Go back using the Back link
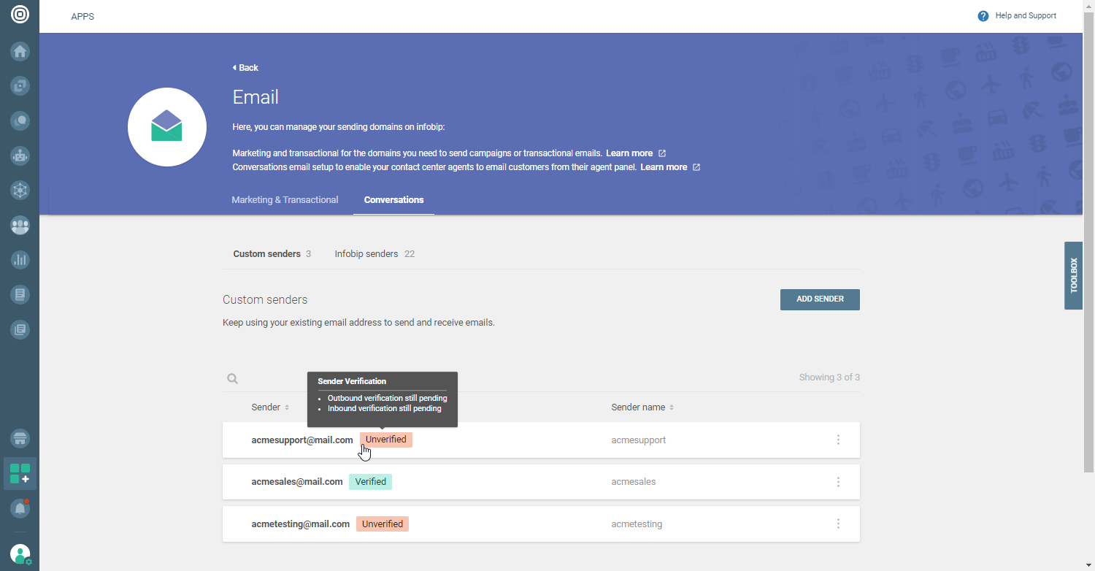 [x=246, y=68]
